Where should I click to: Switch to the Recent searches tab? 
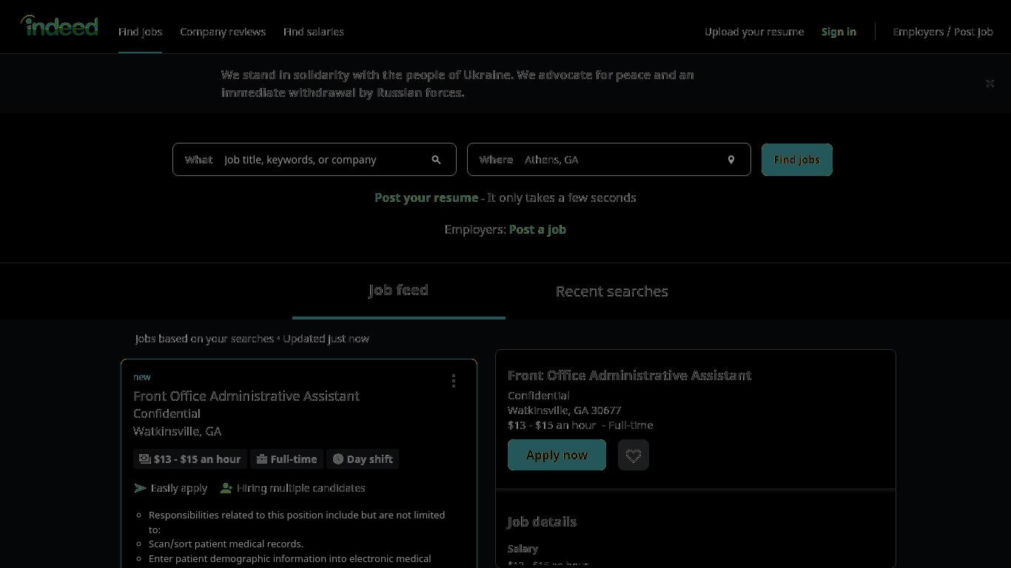click(612, 291)
